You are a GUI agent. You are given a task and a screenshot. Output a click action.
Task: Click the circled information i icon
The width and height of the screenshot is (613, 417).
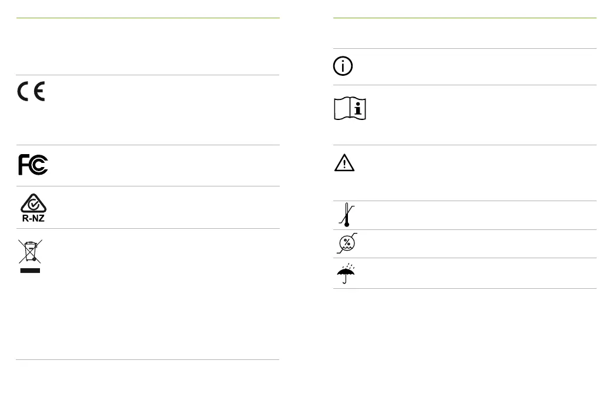(343, 66)
